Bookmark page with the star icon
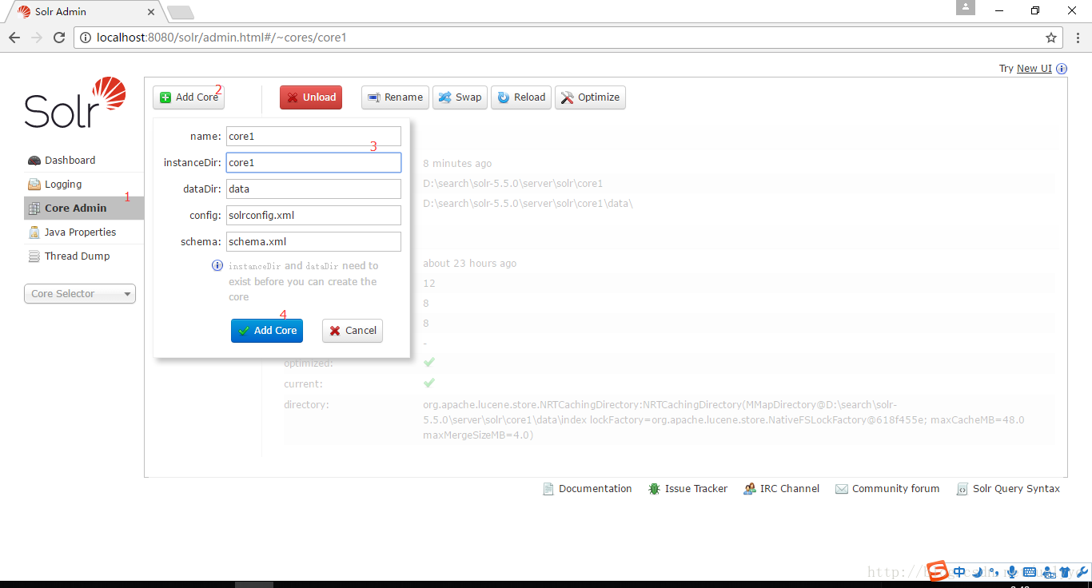Screen dimensions: 1092x588 click(1051, 38)
